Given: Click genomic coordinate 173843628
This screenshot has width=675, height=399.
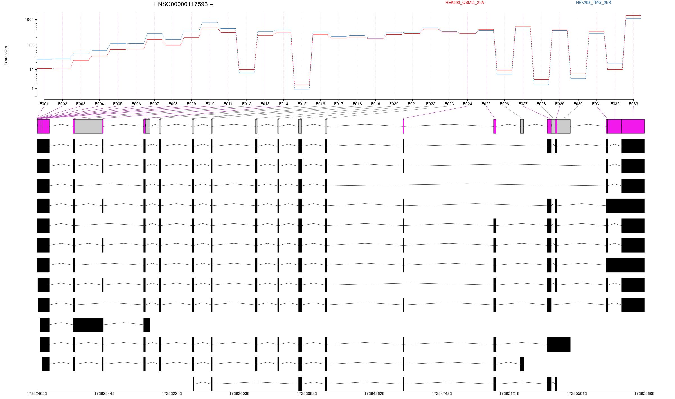Looking at the screenshot, I should [374, 394].
